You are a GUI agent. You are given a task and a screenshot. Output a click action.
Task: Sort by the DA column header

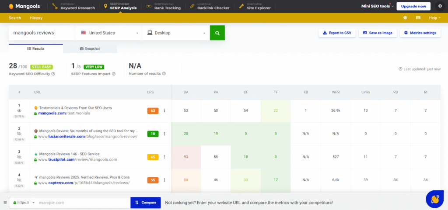click(186, 92)
